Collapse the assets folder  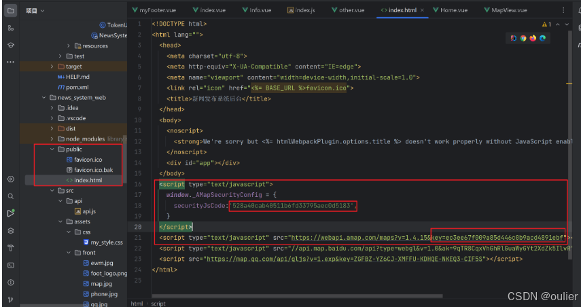(x=60, y=221)
